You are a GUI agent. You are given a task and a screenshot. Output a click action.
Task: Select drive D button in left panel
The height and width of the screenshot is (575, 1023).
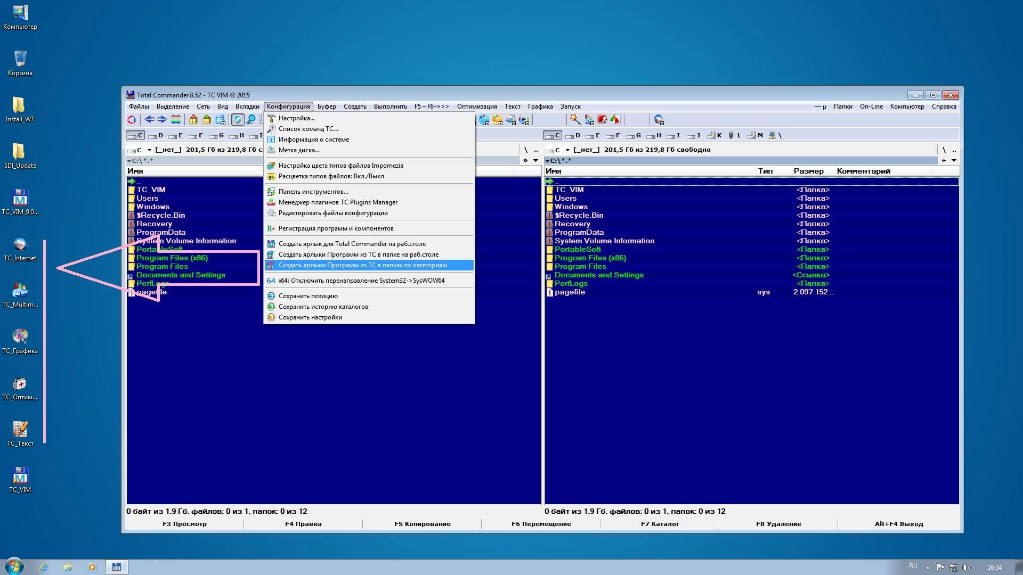coord(156,136)
